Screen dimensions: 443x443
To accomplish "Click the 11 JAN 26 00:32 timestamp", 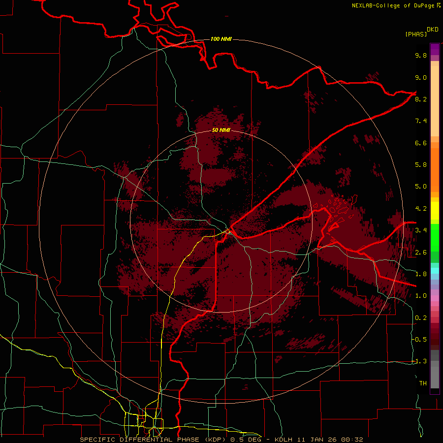I will pyautogui.click(x=330, y=440).
